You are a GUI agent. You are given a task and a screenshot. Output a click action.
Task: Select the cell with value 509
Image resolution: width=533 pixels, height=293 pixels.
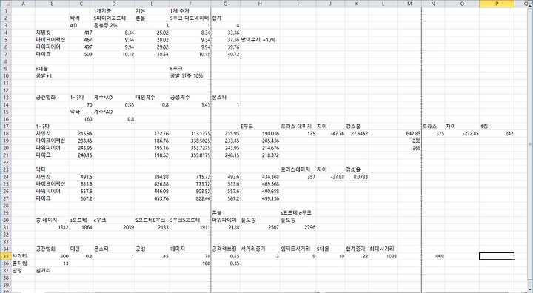[x=81, y=55]
